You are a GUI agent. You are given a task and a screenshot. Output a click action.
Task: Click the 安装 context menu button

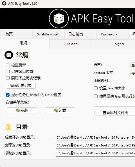(22, 110)
